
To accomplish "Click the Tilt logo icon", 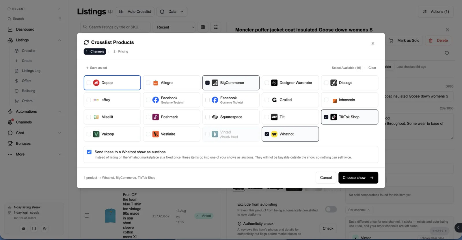I will [x=274, y=117].
